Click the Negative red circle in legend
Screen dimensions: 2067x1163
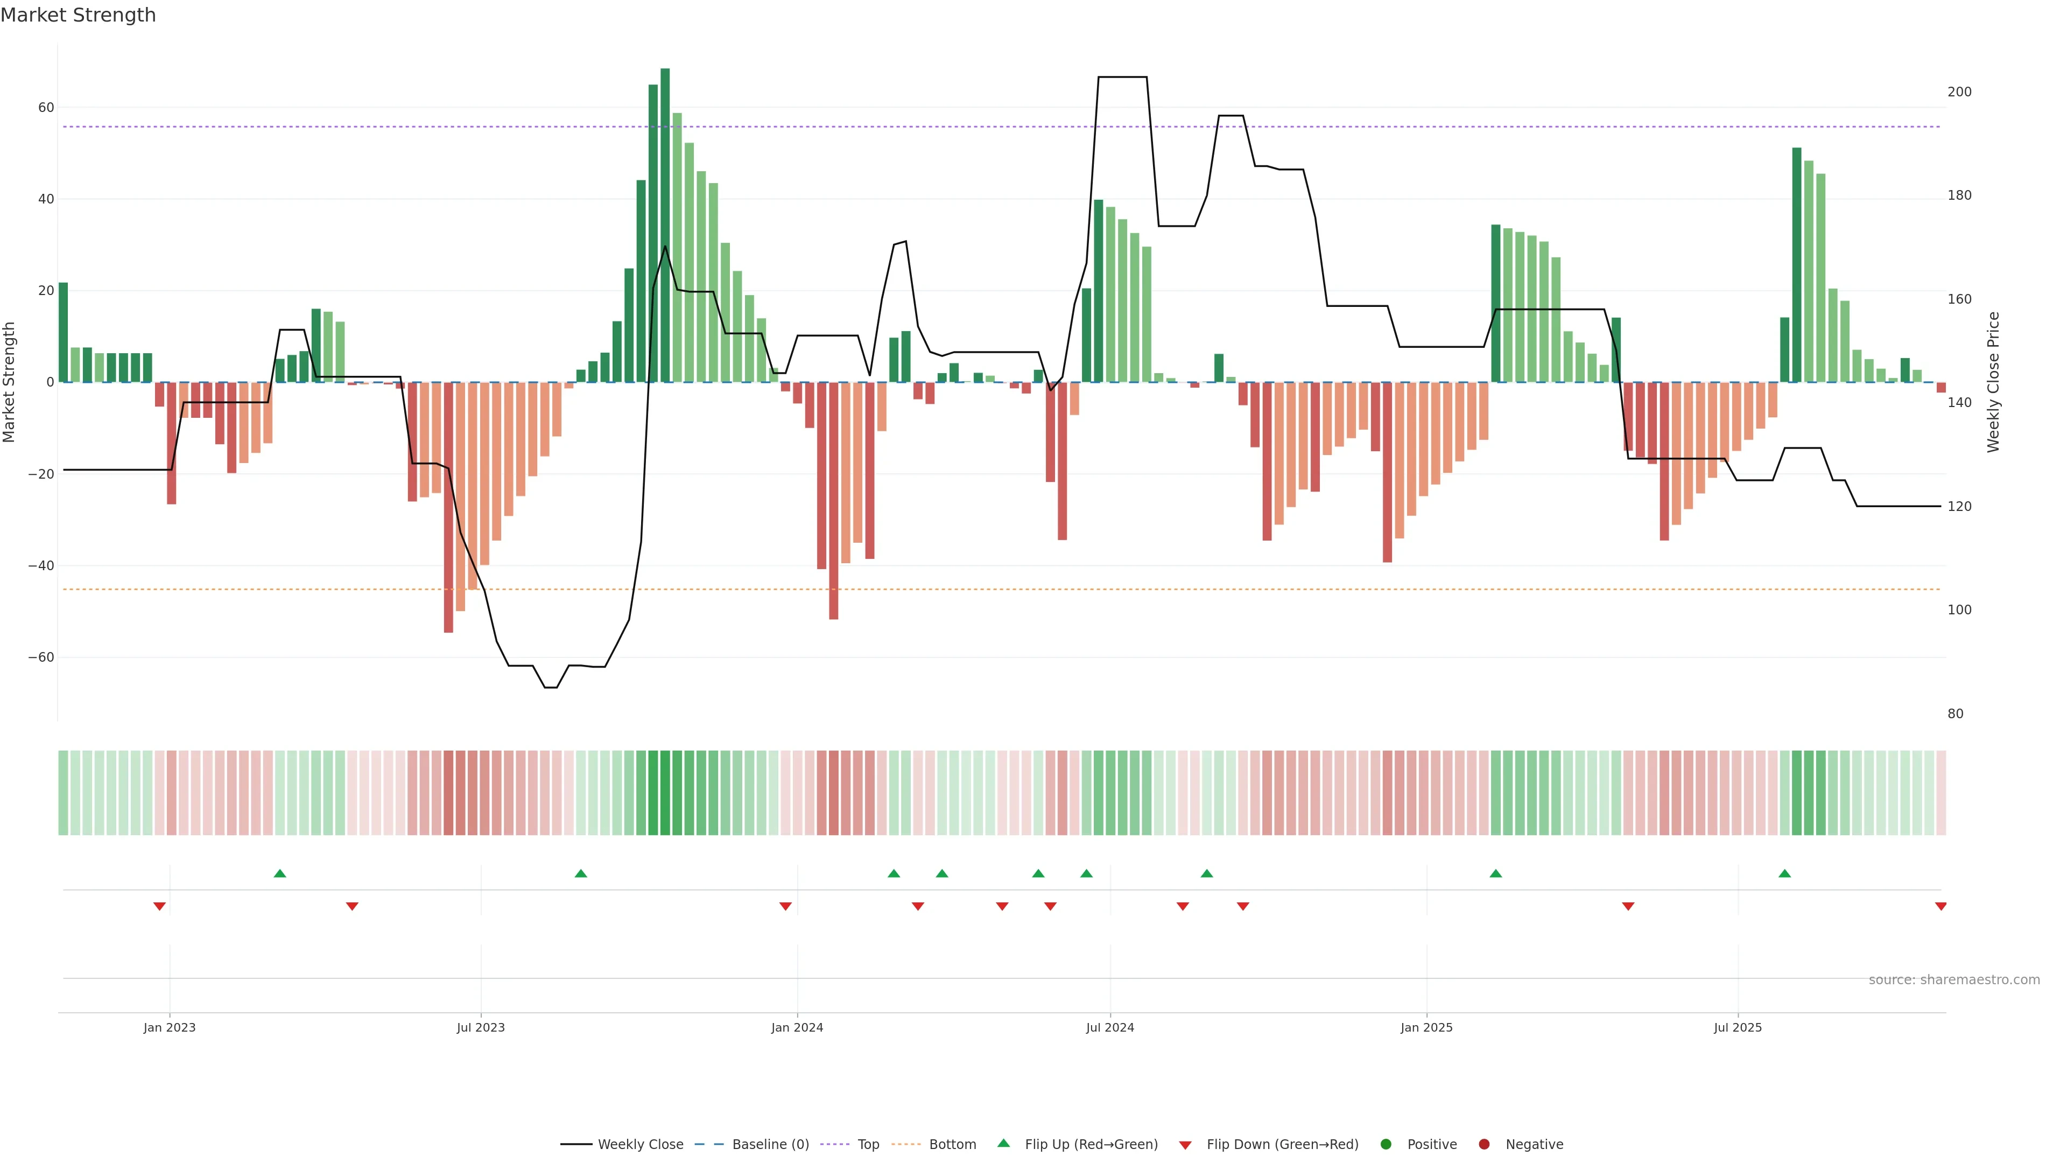click(x=1484, y=1145)
